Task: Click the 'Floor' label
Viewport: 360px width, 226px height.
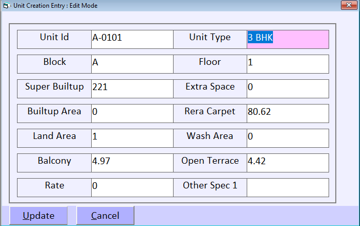Action: [210, 62]
